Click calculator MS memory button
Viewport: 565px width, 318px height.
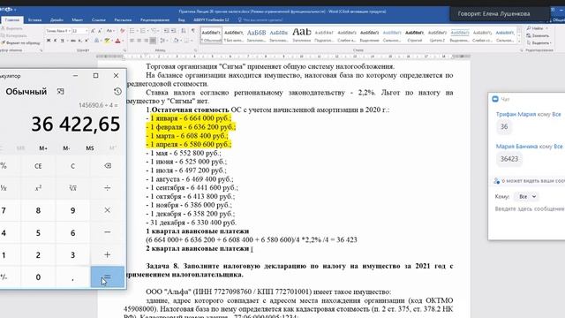(90, 148)
